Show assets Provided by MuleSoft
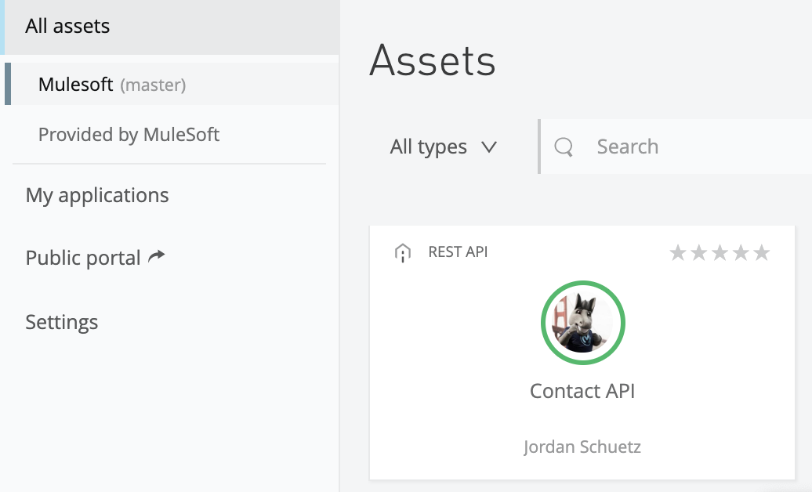The image size is (812, 492). (129, 135)
